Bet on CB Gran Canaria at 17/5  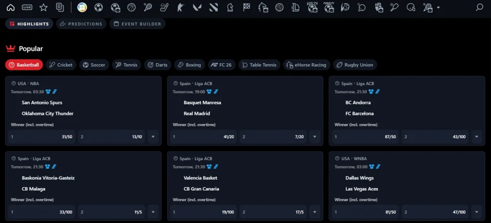(x=273, y=212)
